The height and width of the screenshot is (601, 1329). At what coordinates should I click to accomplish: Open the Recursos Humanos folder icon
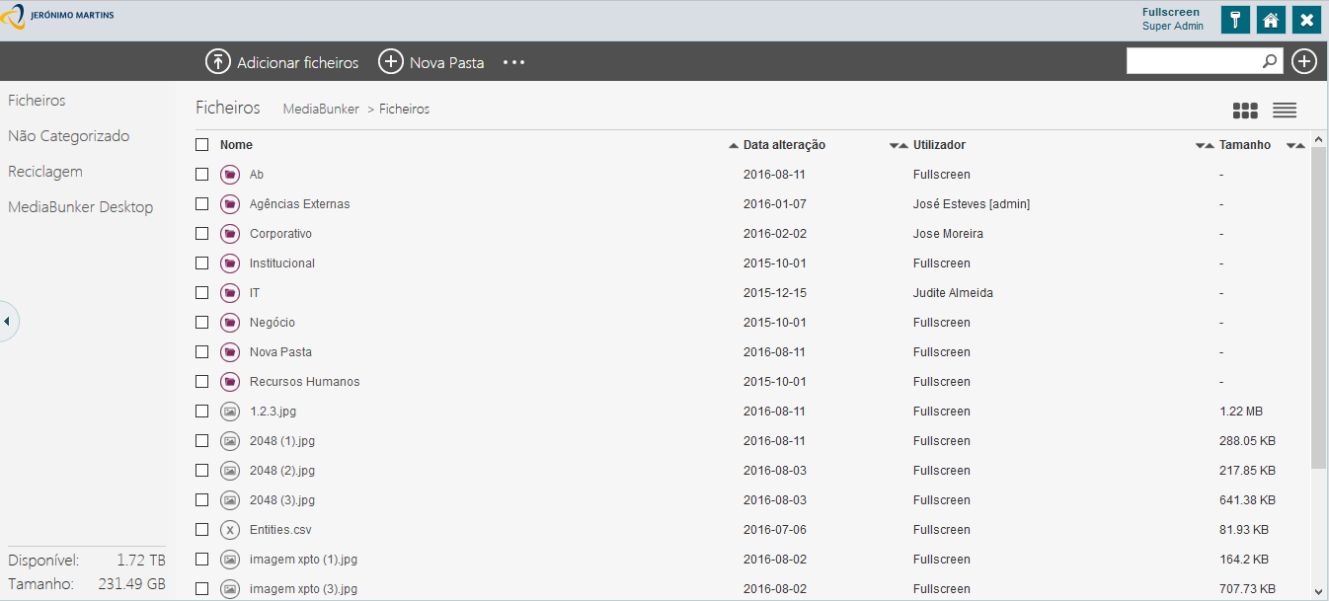click(x=230, y=382)
